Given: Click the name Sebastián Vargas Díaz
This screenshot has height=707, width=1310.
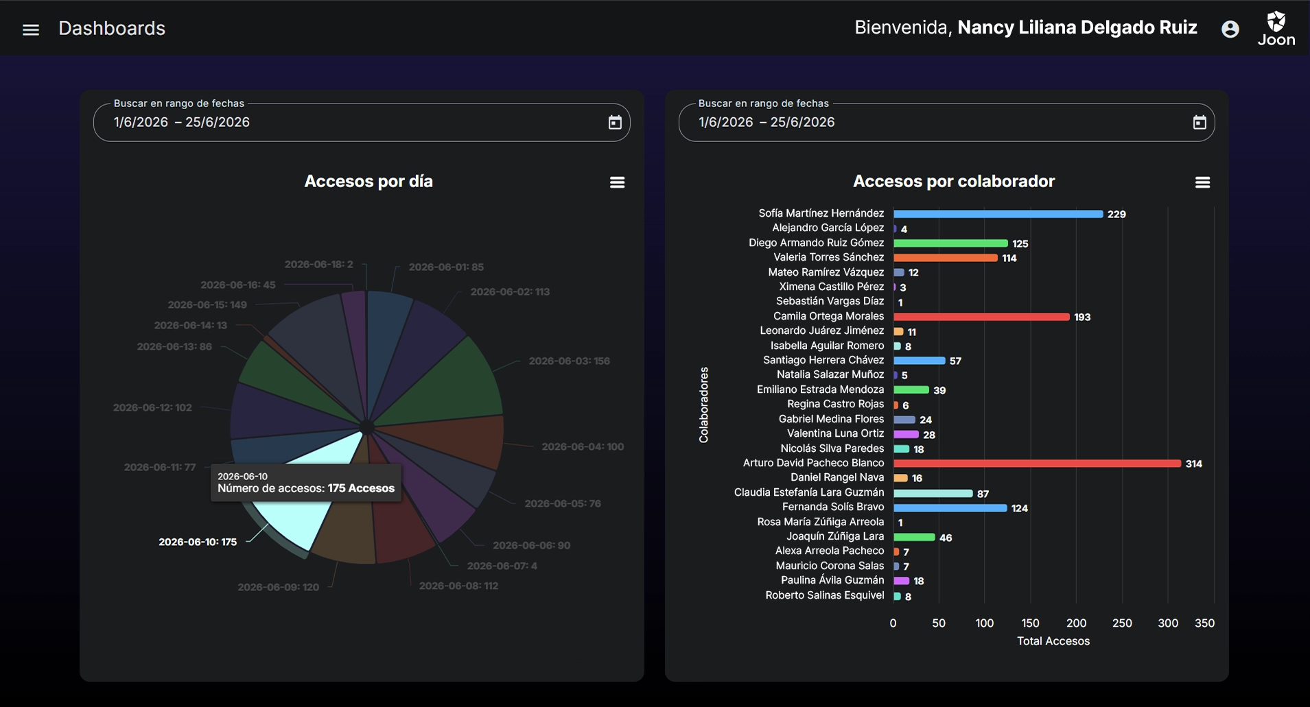Looking at the screenshot, I should 830,301.
